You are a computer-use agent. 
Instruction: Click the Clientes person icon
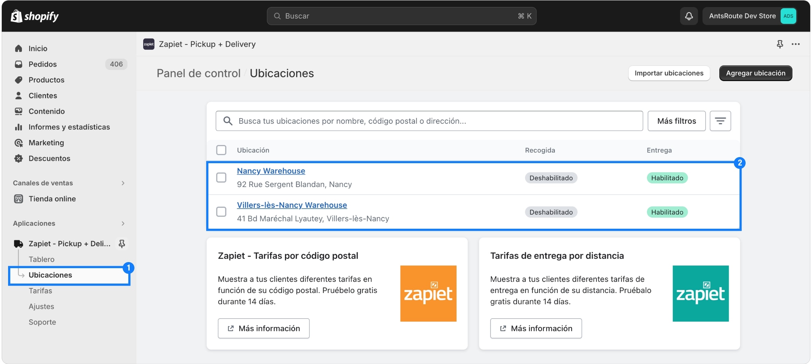pyautogui.click(x=19, y=96)
